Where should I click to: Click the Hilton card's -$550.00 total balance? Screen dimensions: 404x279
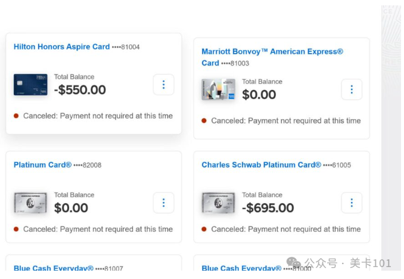click(80, 90)
